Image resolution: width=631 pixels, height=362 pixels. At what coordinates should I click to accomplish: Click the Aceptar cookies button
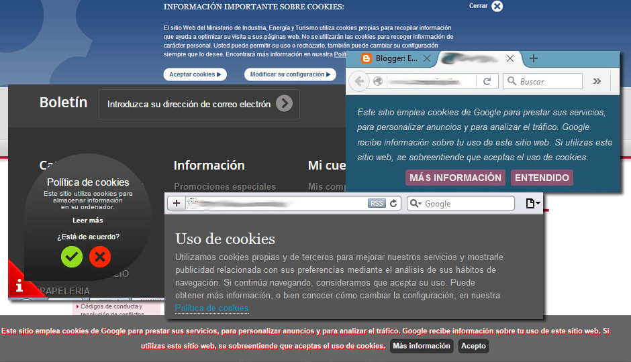coord(195,74)
